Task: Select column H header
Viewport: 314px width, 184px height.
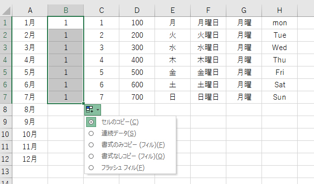Action: (x=279, y=10)
